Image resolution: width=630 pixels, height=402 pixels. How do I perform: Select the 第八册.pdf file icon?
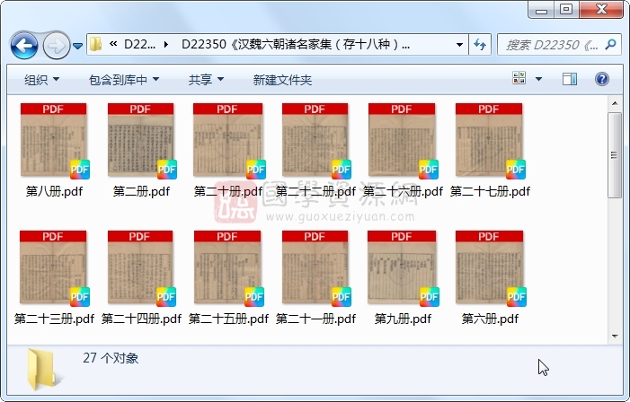tap(54, 140)
